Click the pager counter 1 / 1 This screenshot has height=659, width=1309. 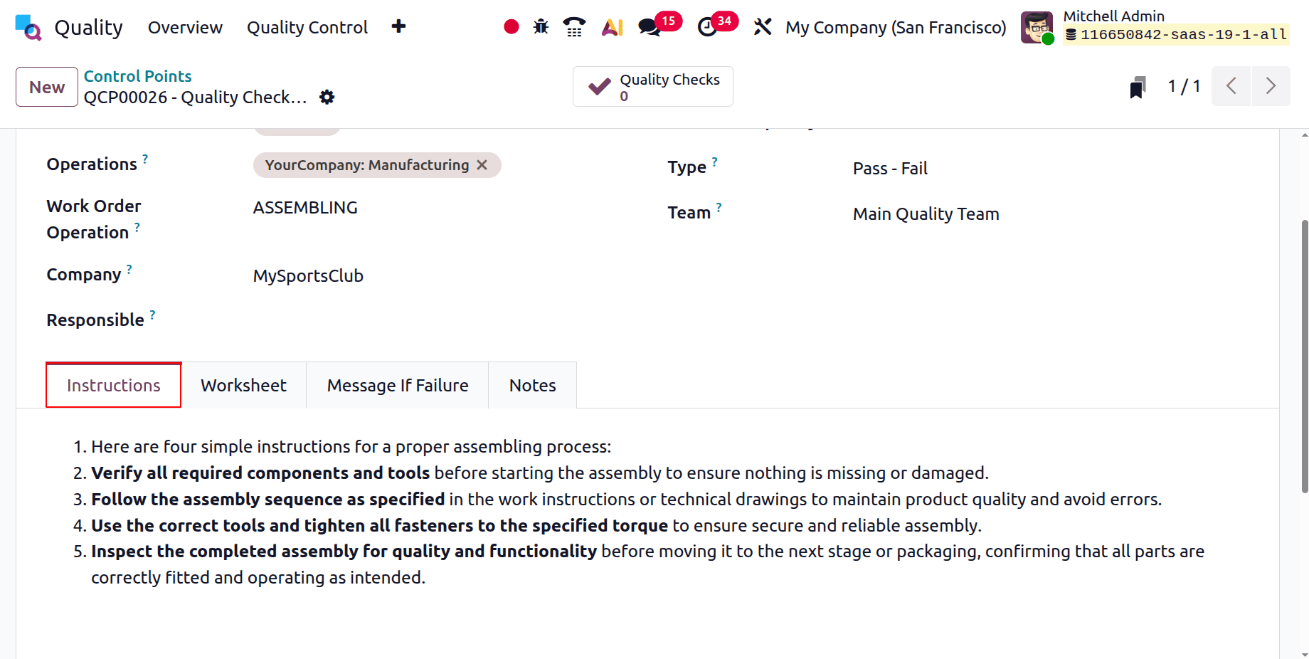tap(1184, 86)
